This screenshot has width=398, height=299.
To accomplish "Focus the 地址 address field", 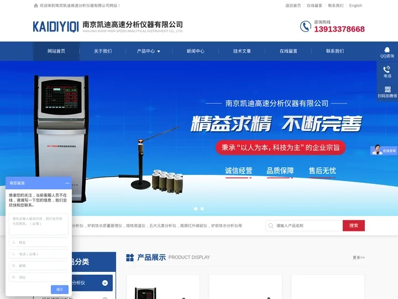I will tap(39, 277).
